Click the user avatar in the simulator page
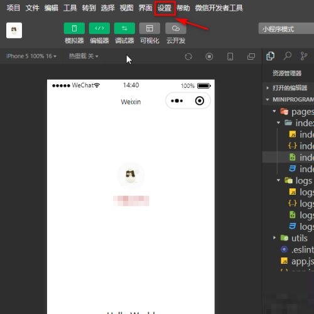The width and height of the screenshot is (314, 314). (131, 175)
